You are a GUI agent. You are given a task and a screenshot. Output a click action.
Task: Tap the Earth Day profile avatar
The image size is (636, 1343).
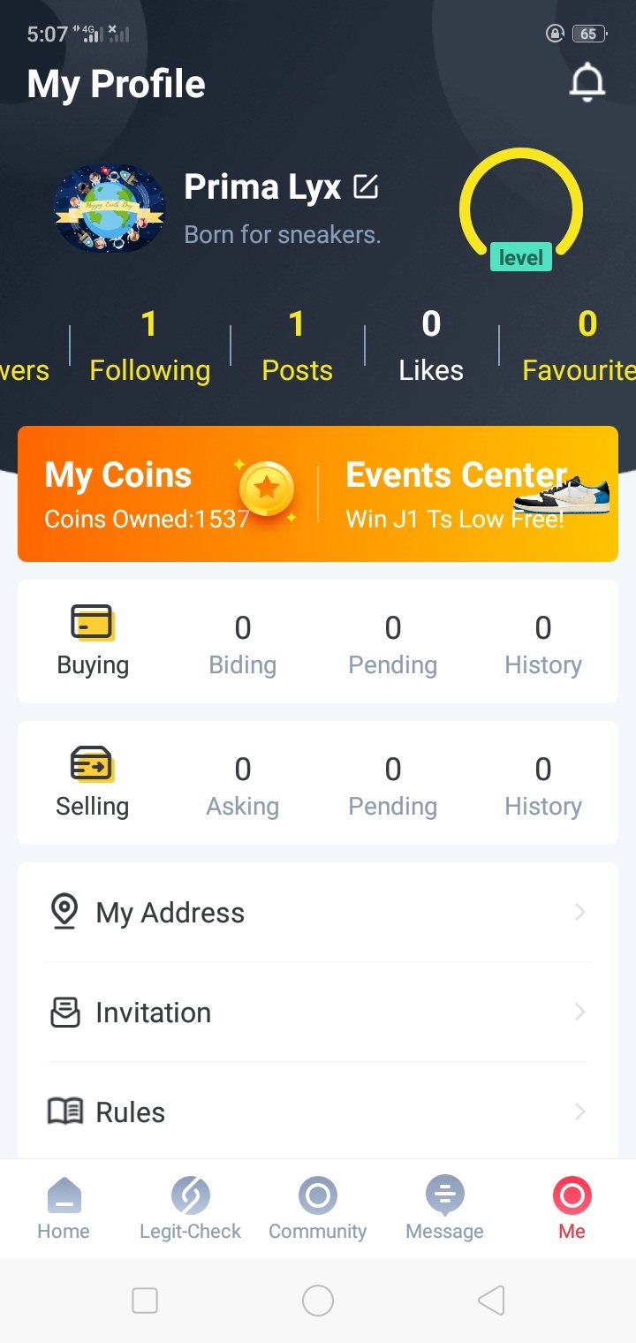110,209
